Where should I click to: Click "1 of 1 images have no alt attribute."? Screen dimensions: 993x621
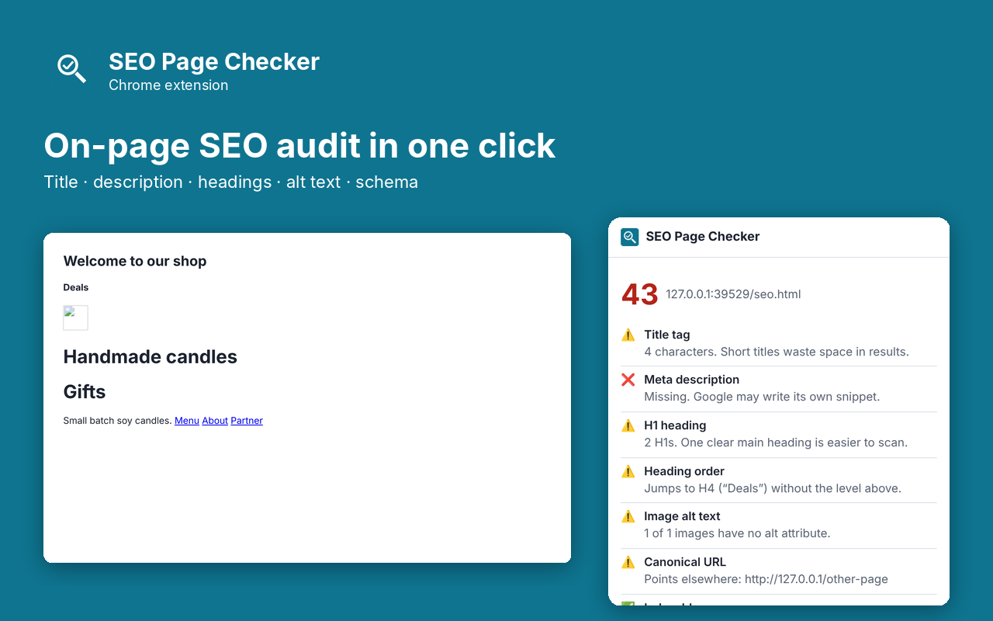737,533
